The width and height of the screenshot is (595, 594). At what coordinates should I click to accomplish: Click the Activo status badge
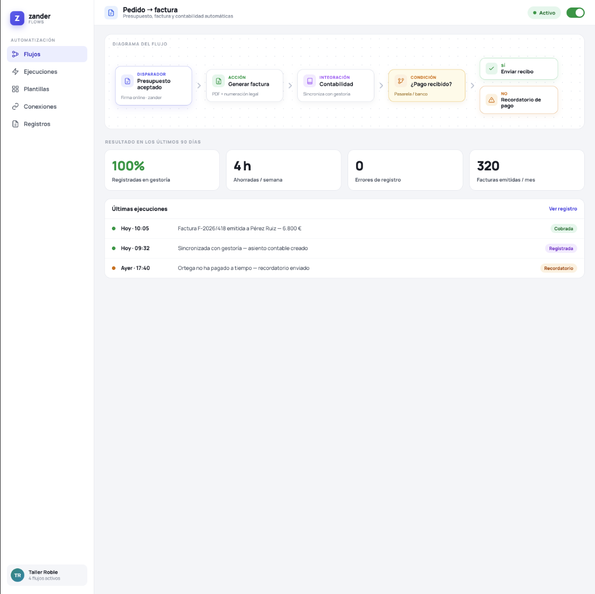[x=544, y=13]
